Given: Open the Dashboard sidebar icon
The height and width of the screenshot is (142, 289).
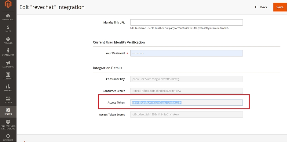Looking at the screenshot, I should point(8,16).
